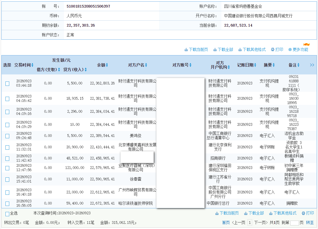Focus the 到第 page number input

tap(295, 223)
